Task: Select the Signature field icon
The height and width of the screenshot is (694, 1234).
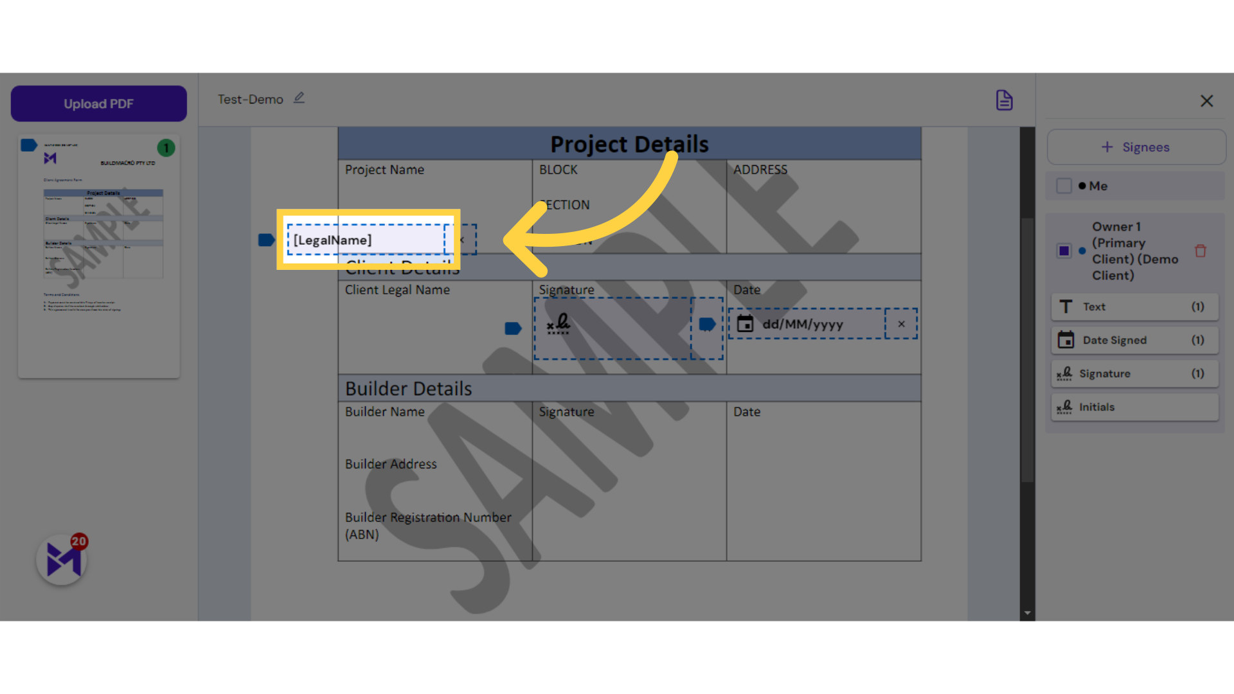Action: (1066, 373)
